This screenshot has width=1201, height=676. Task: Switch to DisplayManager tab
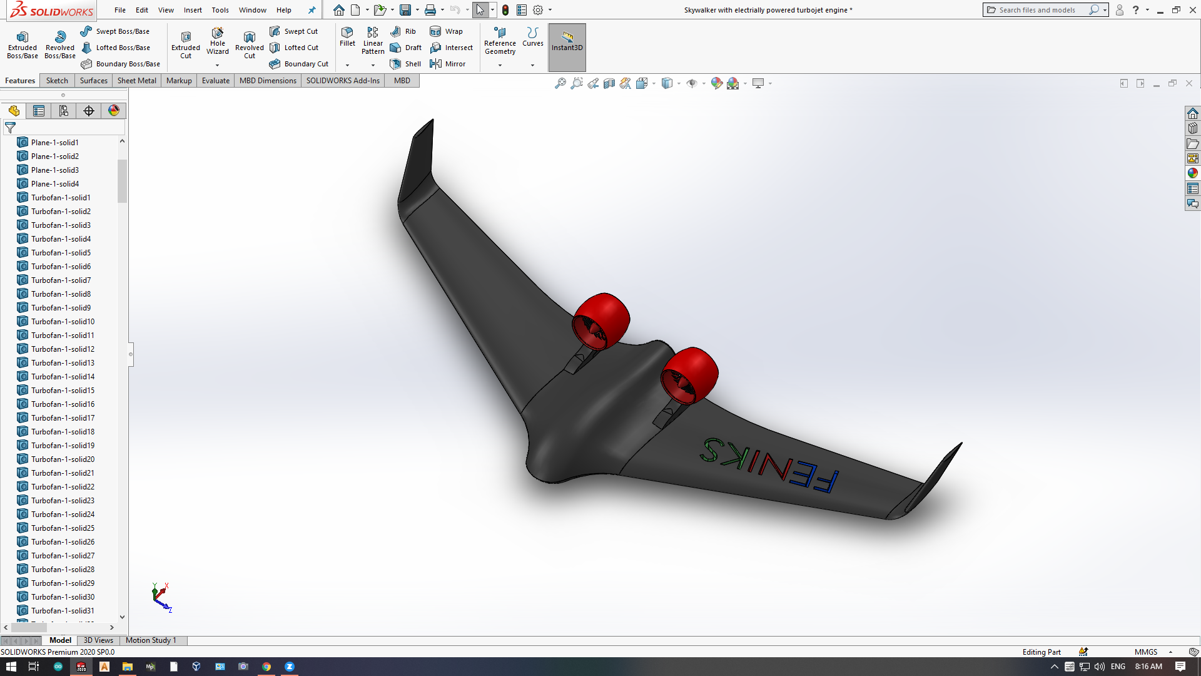click(114, 111)
